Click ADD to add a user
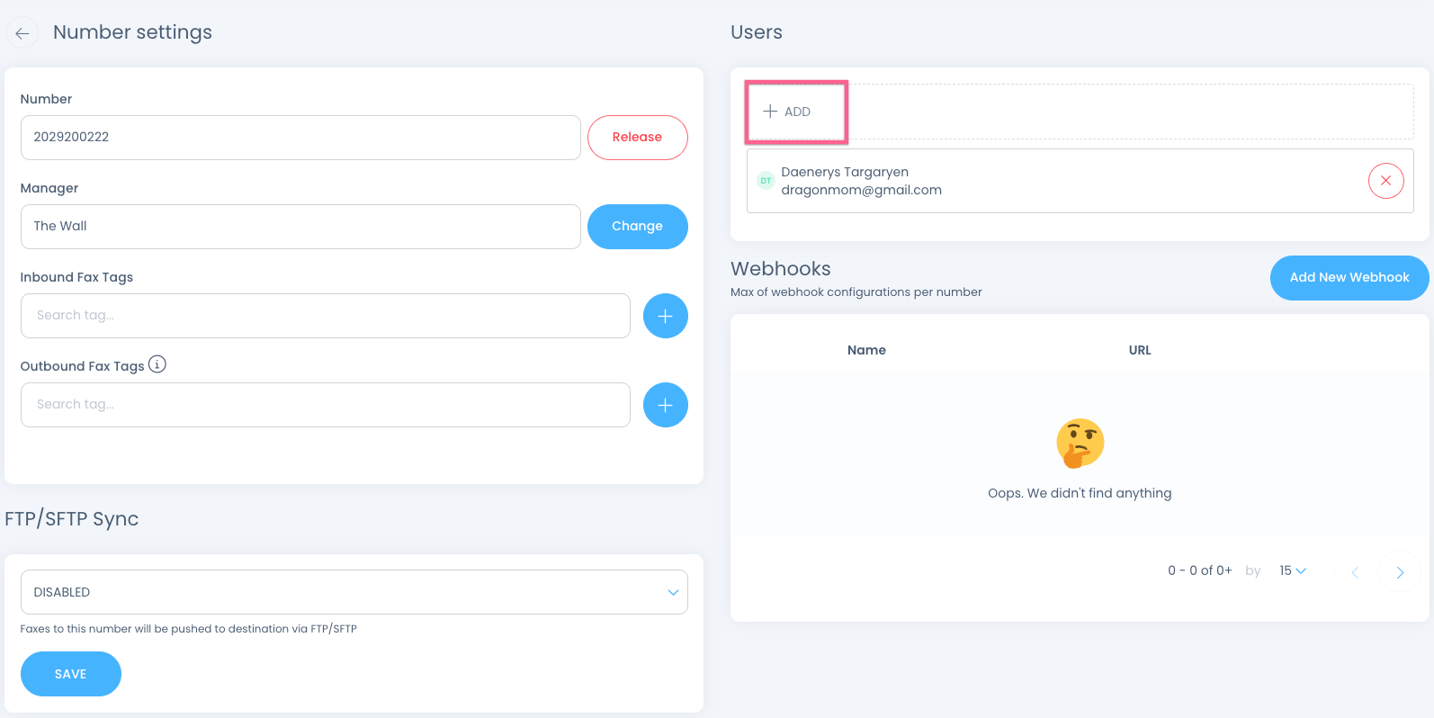This screenshot has width=1434, height=718. pos(788,112)
